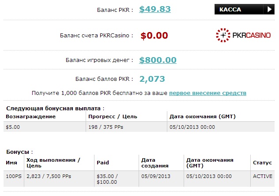The image size is (279, 196).
Task: Click the 'Дата окончания (GMT)' reward header
Action: [202, 116]
